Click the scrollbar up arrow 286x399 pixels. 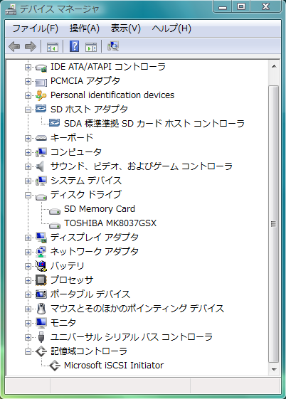274,66
